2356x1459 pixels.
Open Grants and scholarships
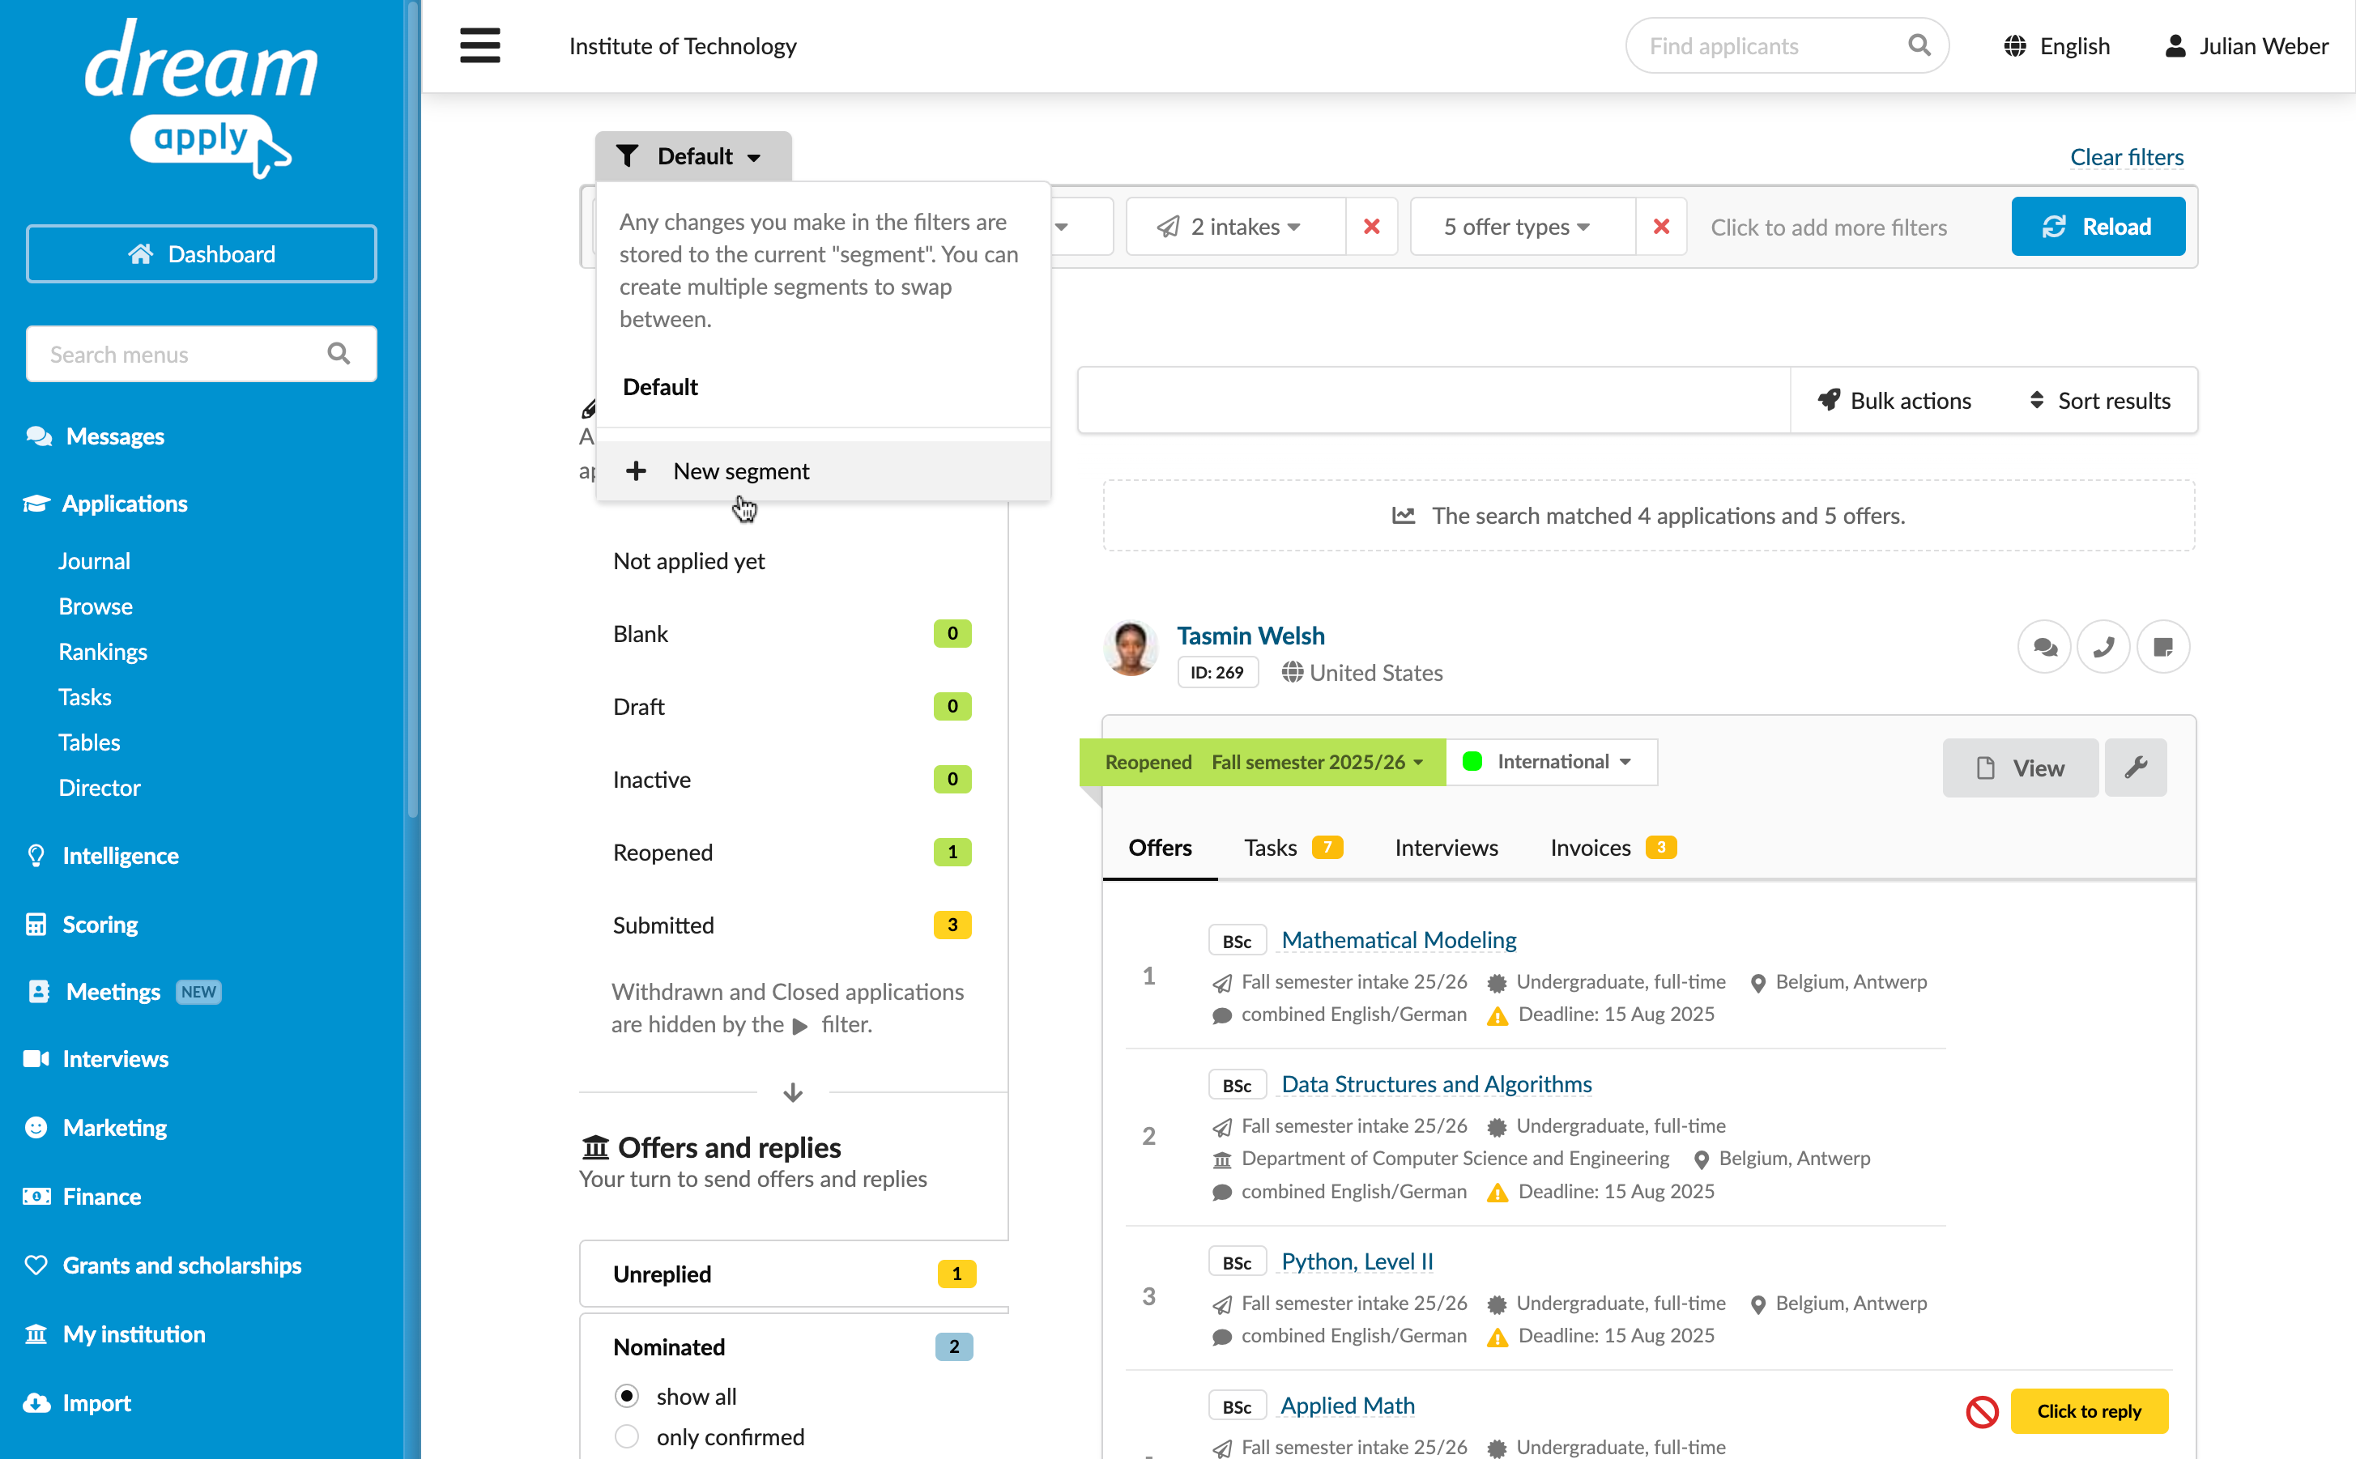point(181,1265)
